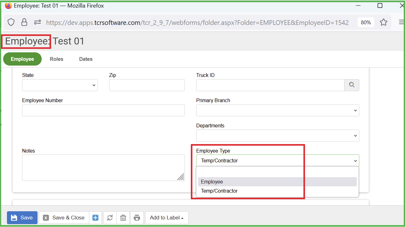The width and height of the screenshot is (405, 227).
Task: Click the blue plus save-and-new icon
Action: (x=96, y=218)
